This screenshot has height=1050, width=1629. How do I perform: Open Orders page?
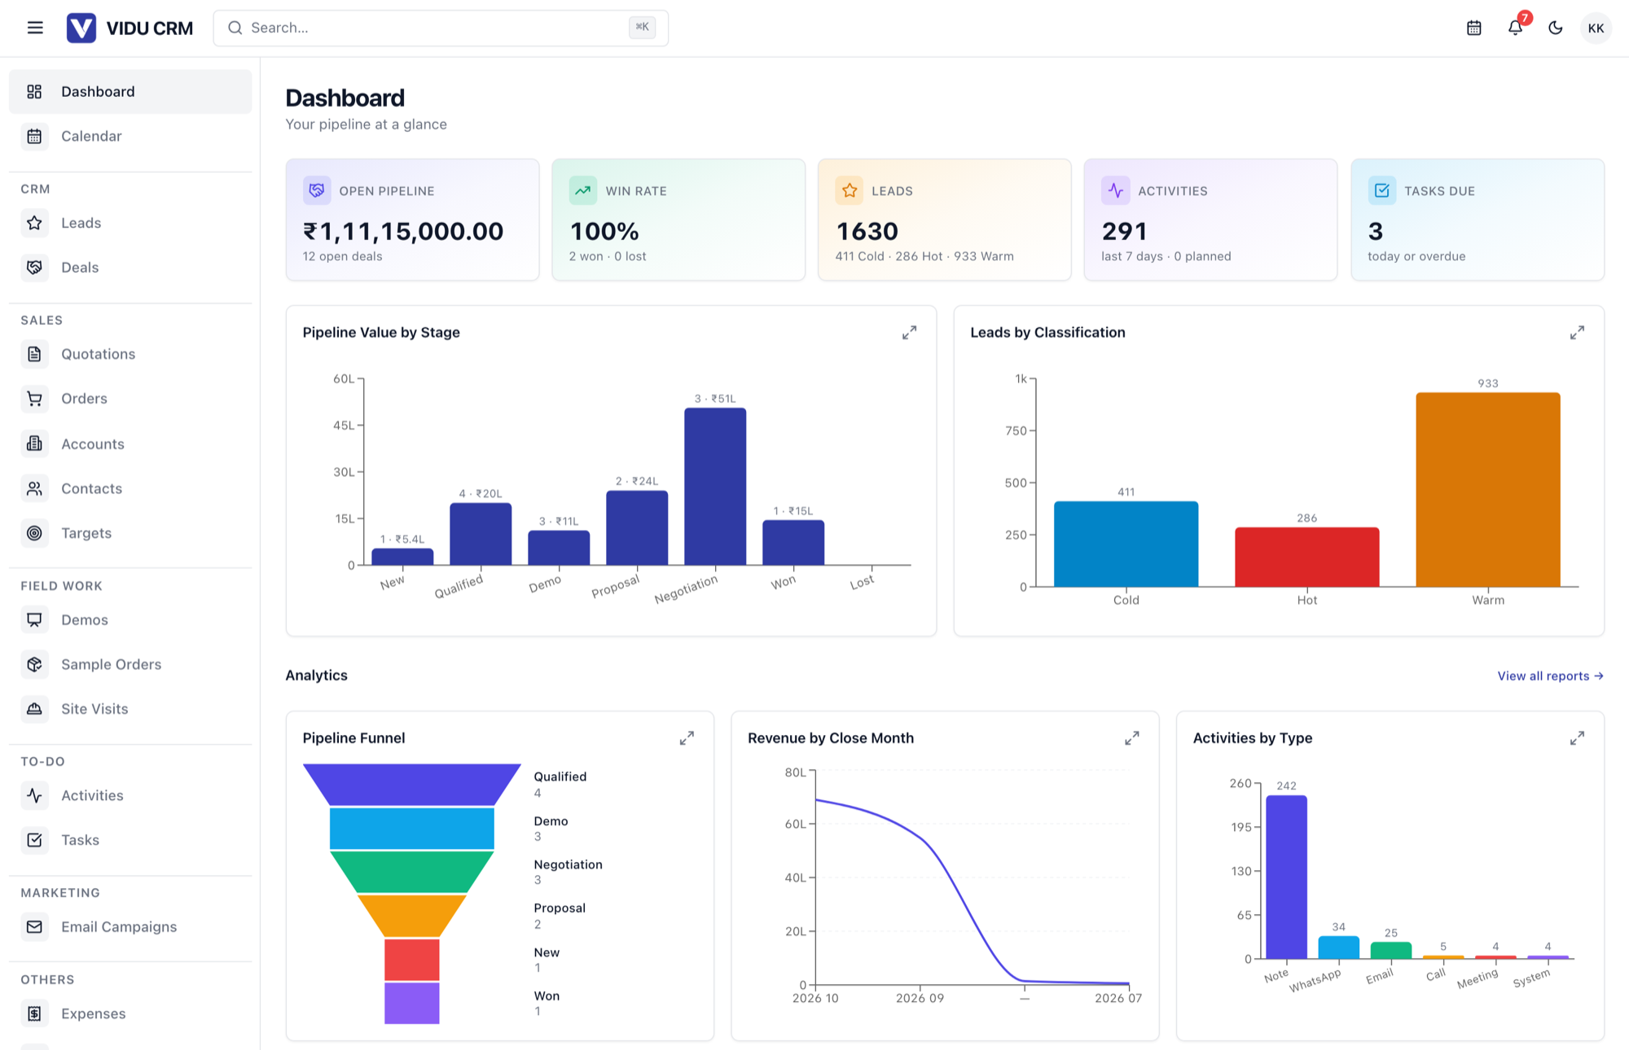click(130, 398)
